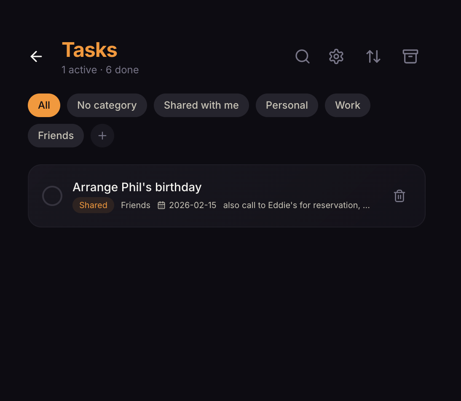461x401 pixels.
Task: Open the Arrange Phil's birthday task
Action: click(137, 187)
